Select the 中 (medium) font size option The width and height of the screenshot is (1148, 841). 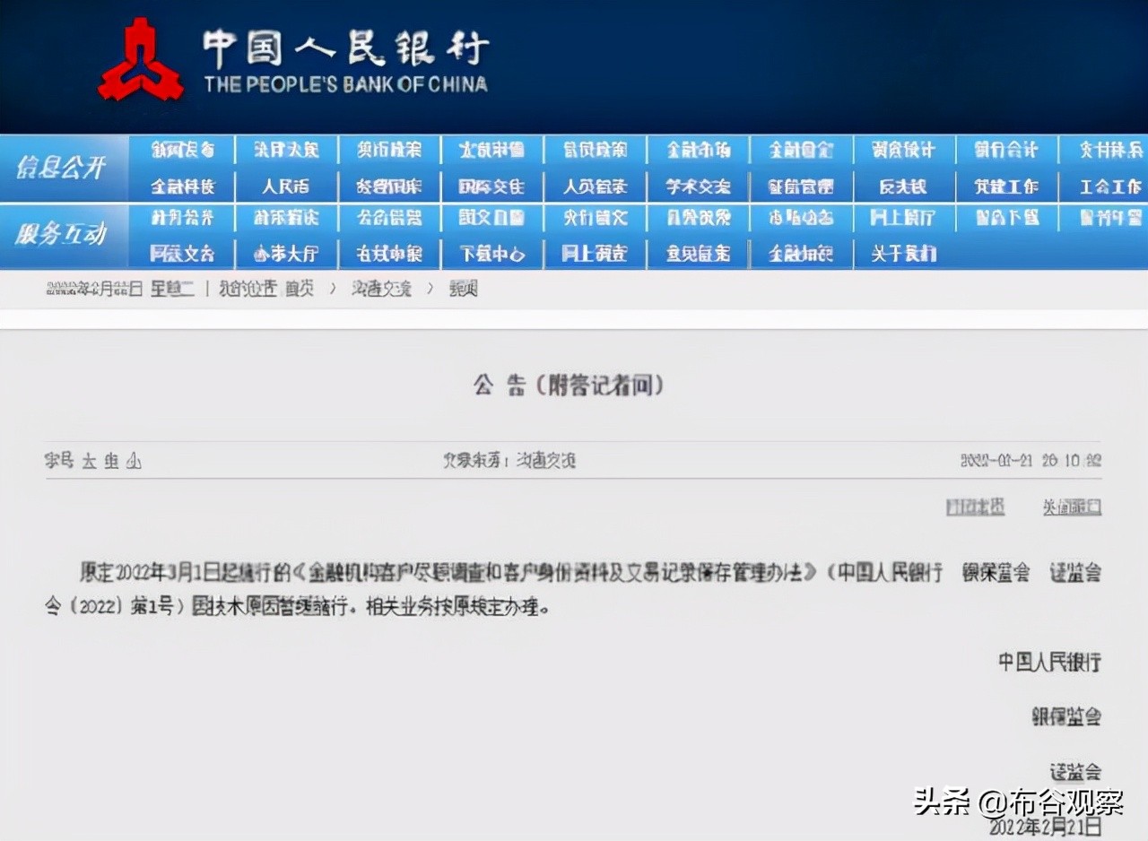click(x=112, y=460)
